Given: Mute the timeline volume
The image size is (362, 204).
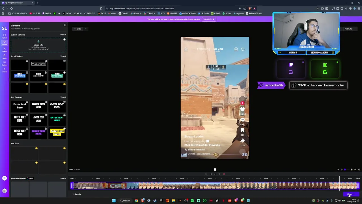Looking at the screenshot, I should tap(338, 169).
